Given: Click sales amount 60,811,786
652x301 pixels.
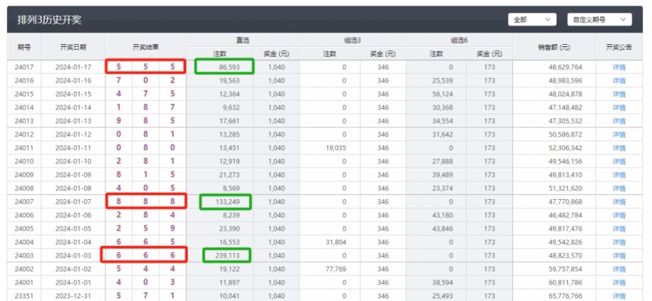Looking at the screenshot, I should (x=565, y=283).
